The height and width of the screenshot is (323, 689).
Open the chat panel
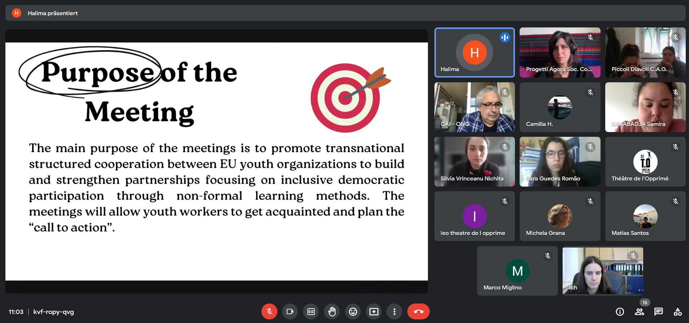(658, 311)
